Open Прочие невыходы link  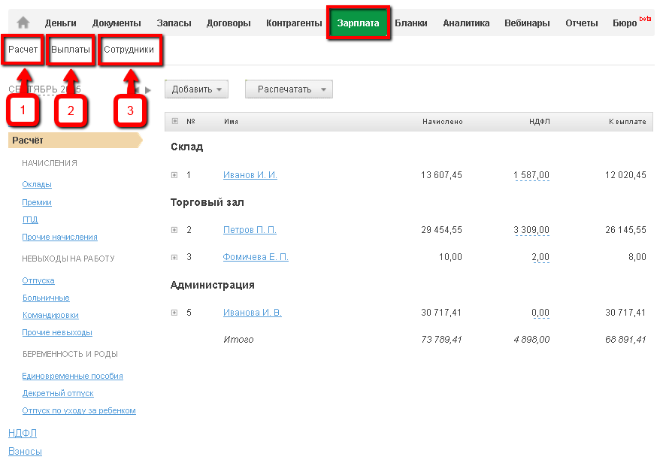pos(57,332)
